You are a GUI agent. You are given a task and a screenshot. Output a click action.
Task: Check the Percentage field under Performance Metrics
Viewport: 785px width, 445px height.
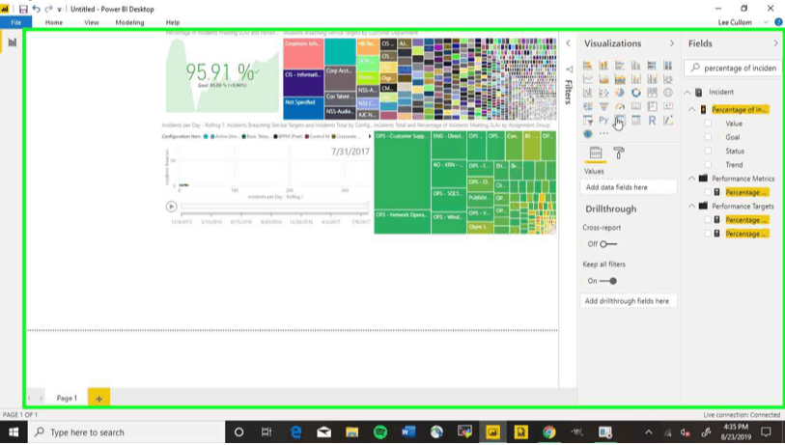tap(708, 192)
